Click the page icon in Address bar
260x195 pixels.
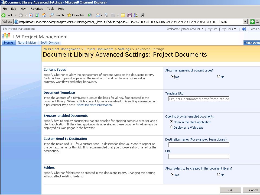pos(16,22)
